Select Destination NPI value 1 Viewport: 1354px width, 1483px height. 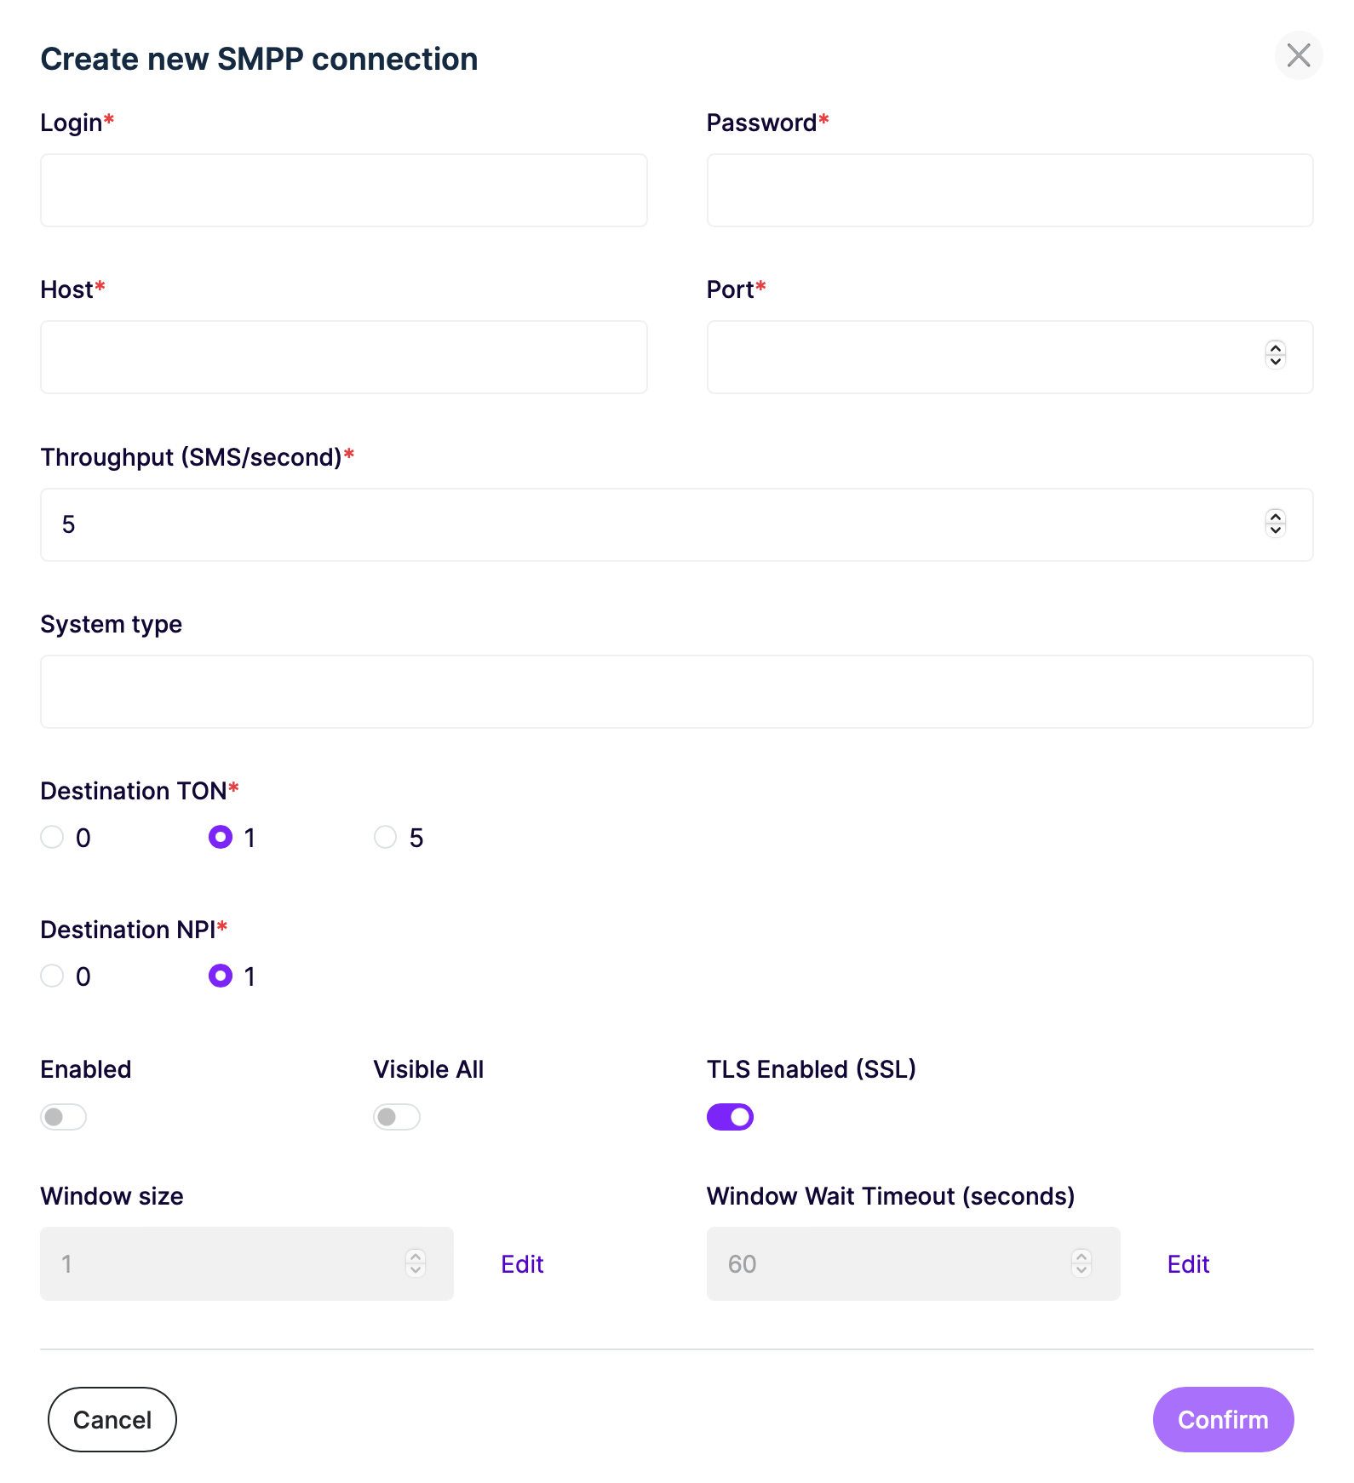(221, 976)
